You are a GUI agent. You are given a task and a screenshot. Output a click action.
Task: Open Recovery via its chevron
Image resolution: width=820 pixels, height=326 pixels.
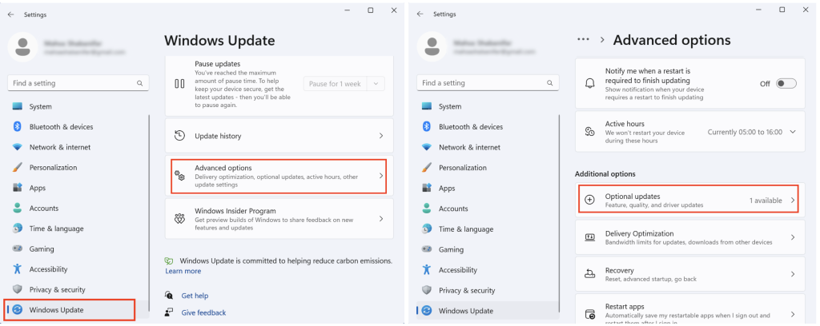click(793, 274)
